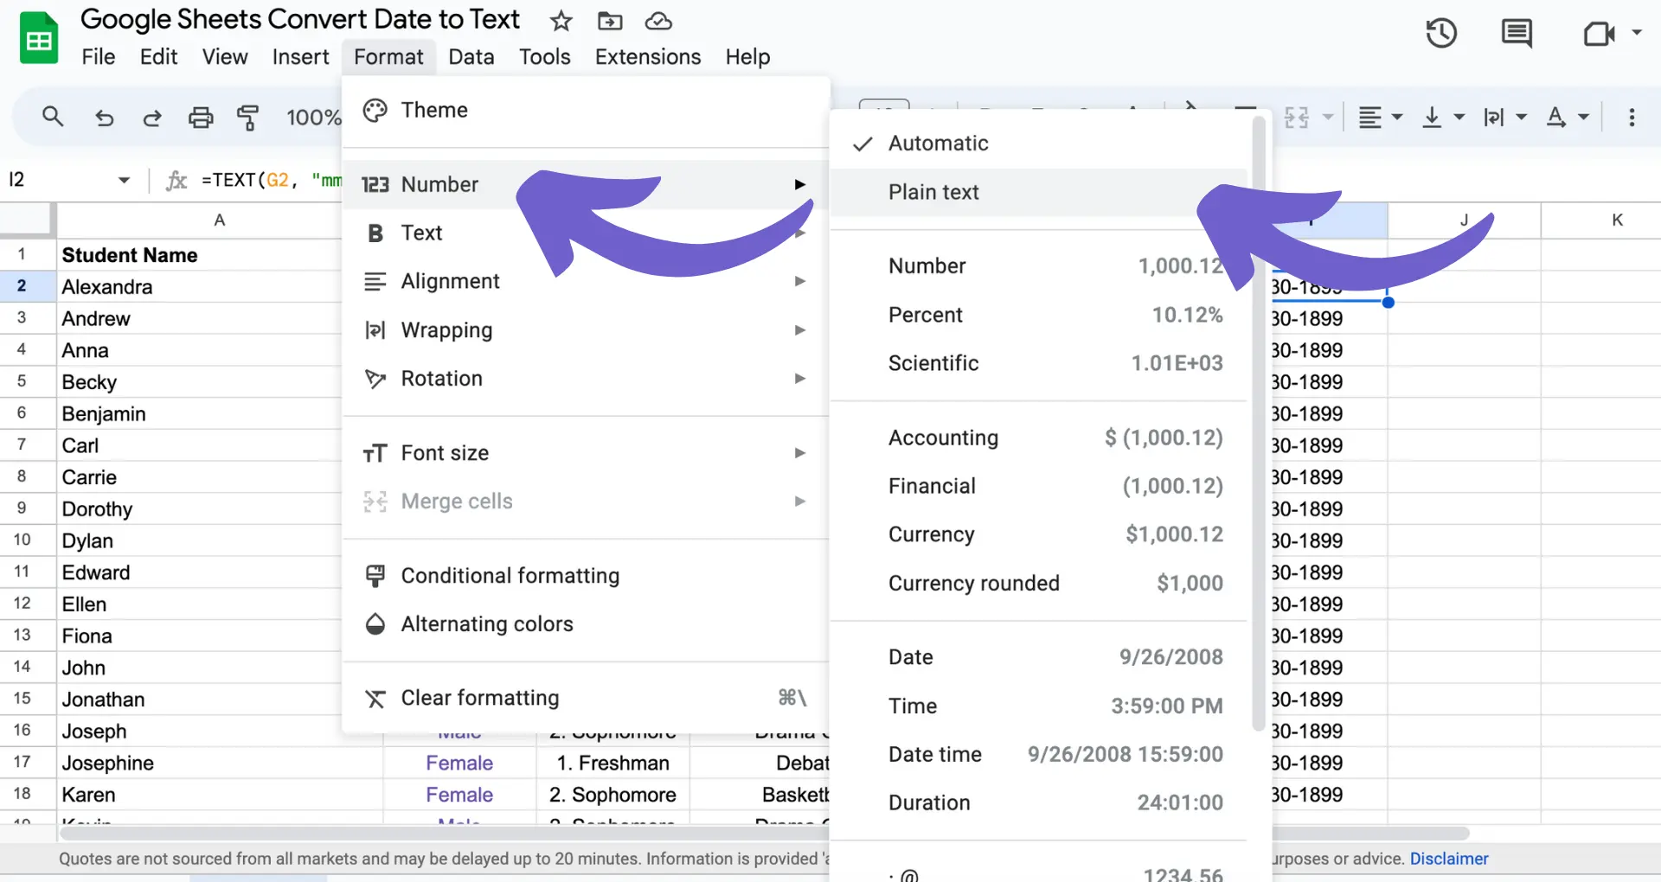Select Time format 3:59:00 PM
This screenshot has width=1661, height=882.
(1039, 706)
